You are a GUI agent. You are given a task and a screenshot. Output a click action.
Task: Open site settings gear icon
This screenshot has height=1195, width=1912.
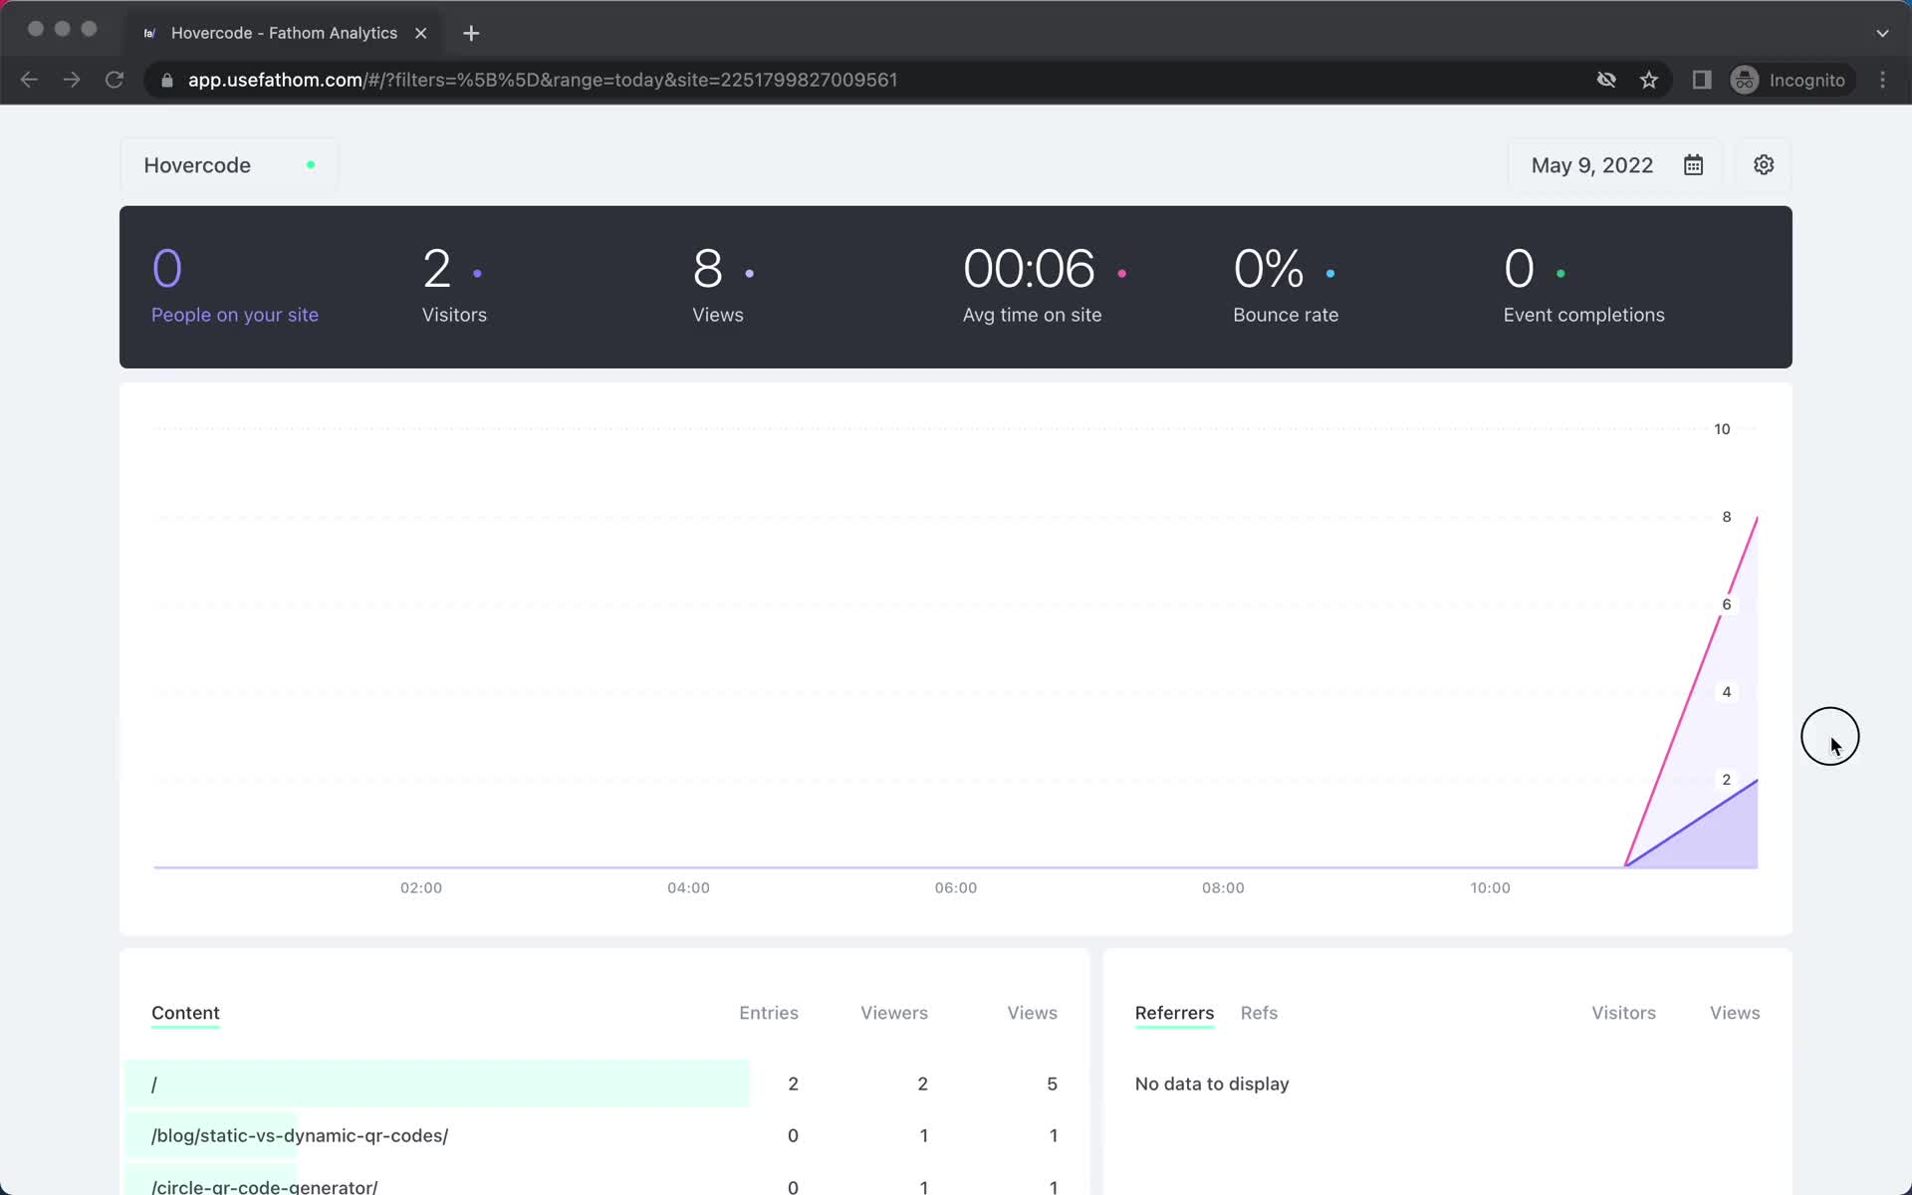(x=1764, y=165)
